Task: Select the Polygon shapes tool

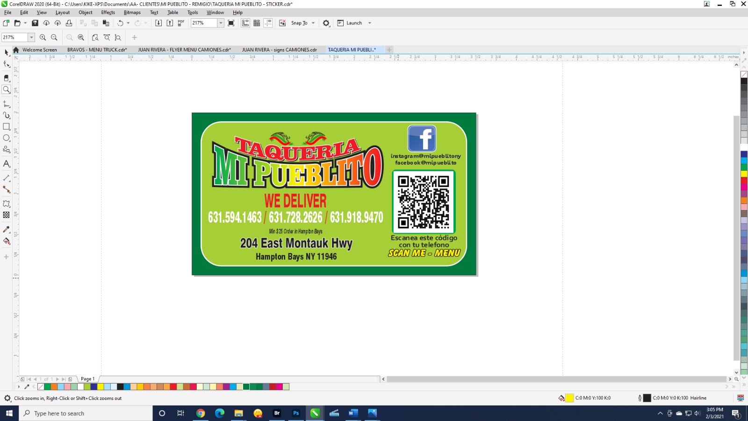Action: 6,149
